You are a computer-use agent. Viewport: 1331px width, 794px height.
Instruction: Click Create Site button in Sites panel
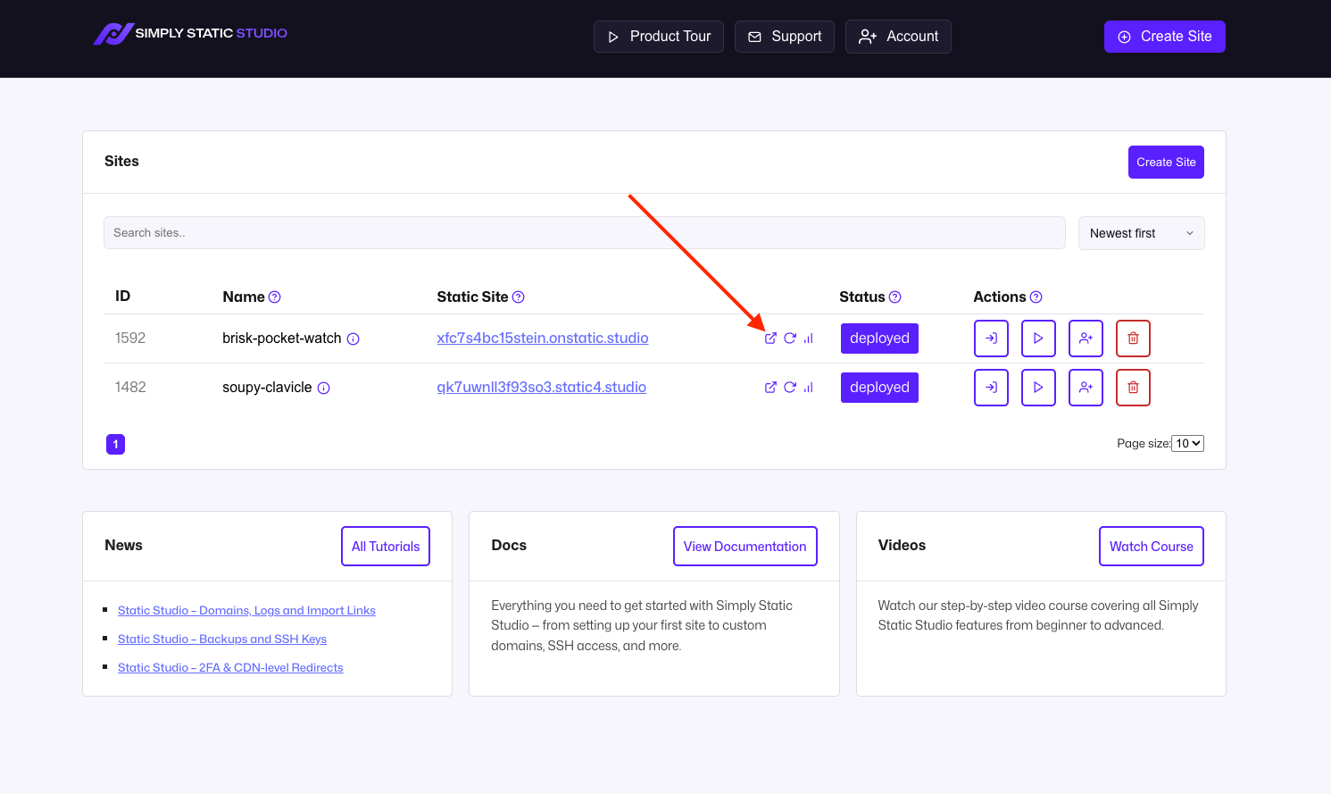point(1166,163)
